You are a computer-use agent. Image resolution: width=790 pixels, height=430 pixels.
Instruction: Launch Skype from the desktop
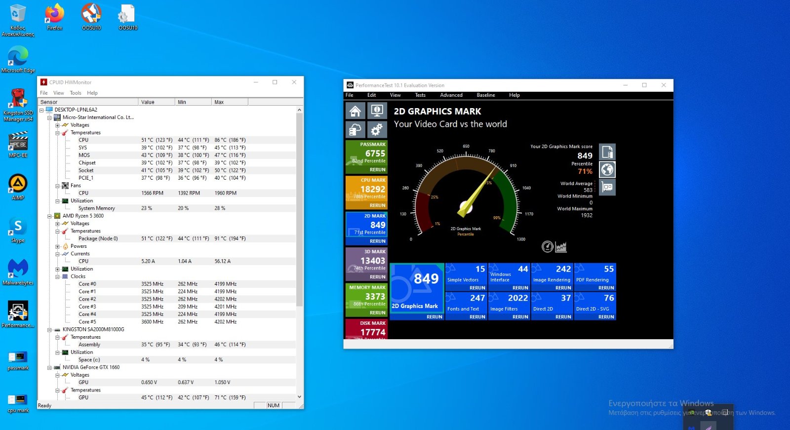[18, 230]
